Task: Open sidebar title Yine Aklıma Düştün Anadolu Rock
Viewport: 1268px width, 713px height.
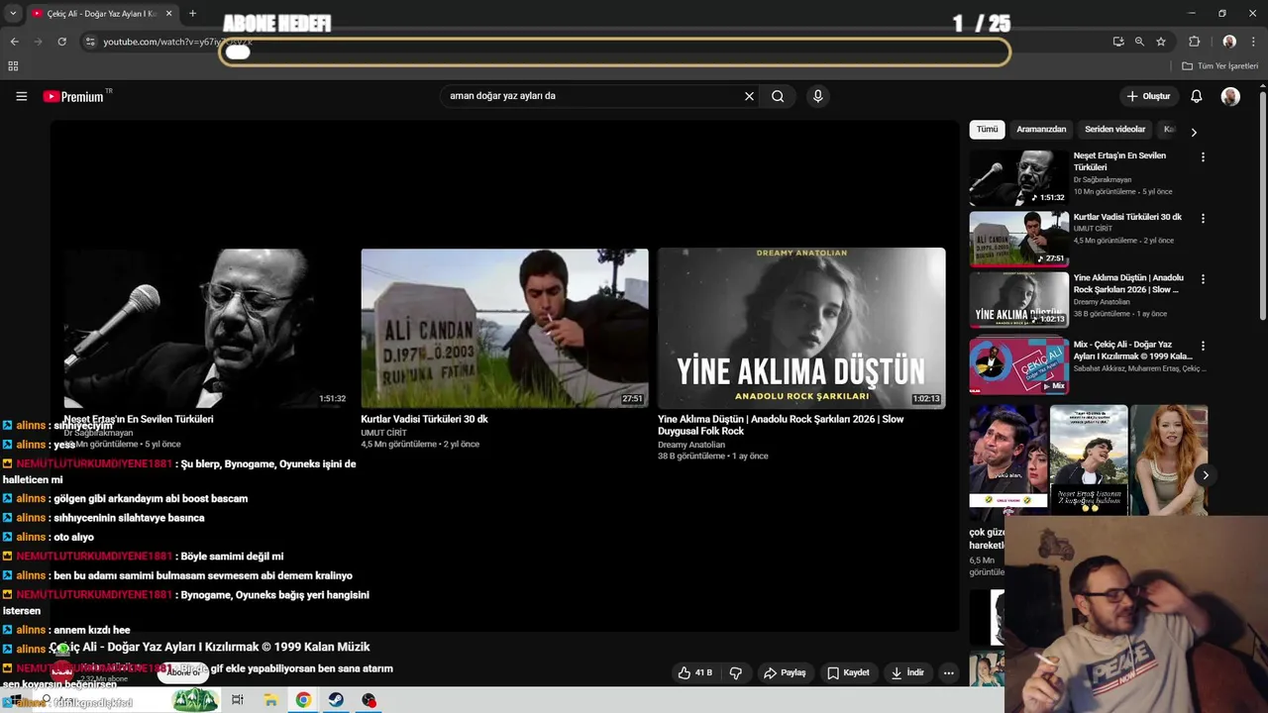Action: tap(1128, 284)
